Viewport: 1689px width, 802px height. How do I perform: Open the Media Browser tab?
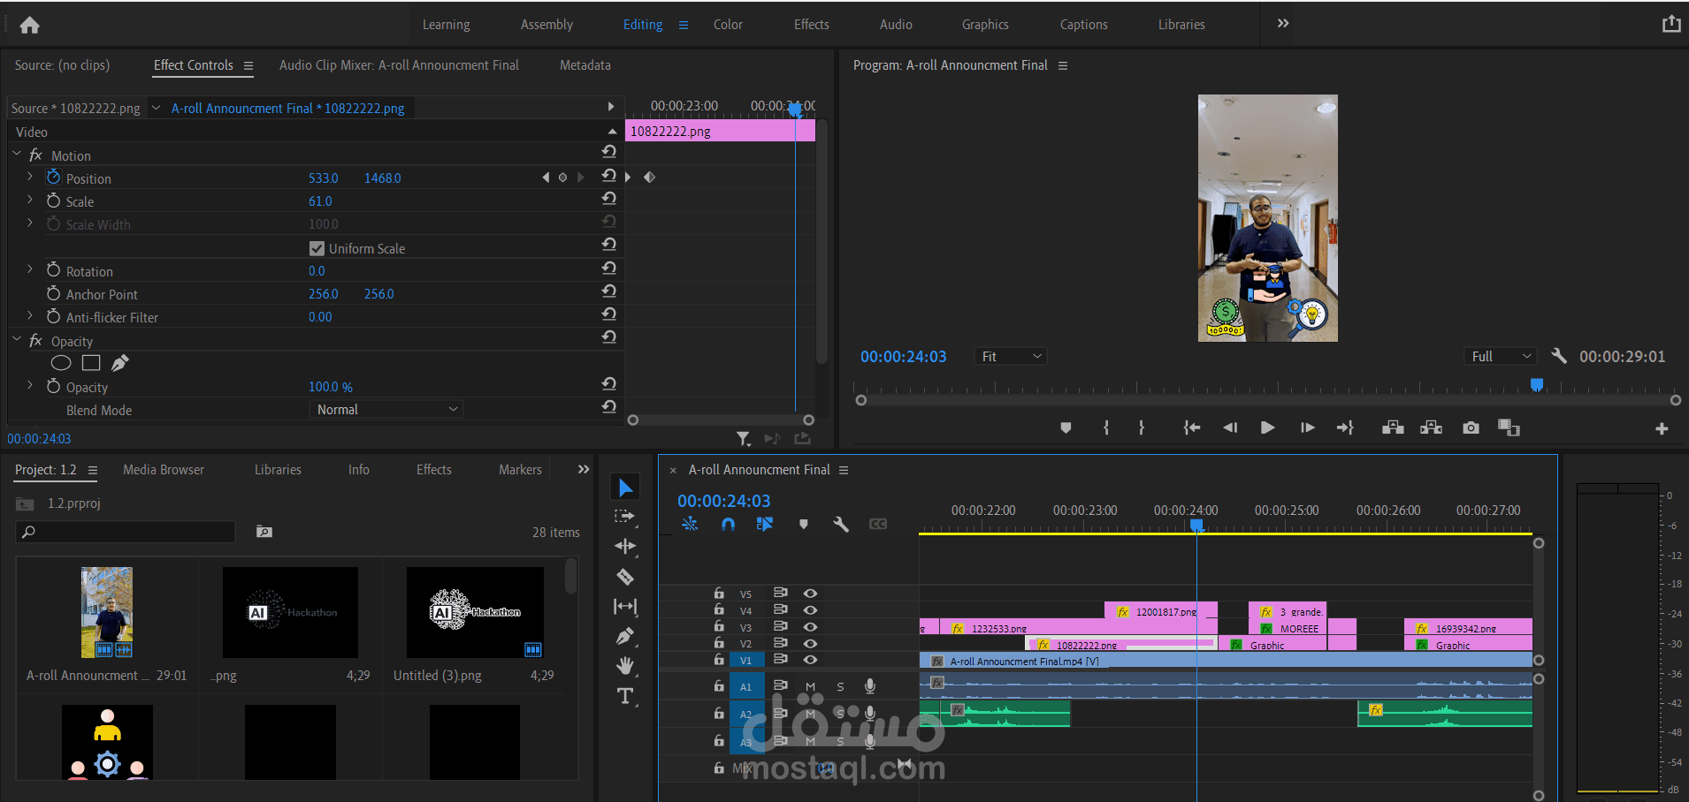click(x=164, y=470)
